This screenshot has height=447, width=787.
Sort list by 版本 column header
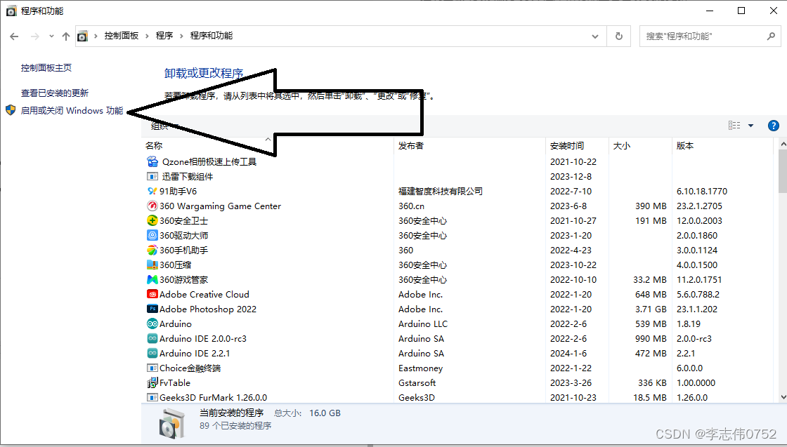[x=685, y=146]
